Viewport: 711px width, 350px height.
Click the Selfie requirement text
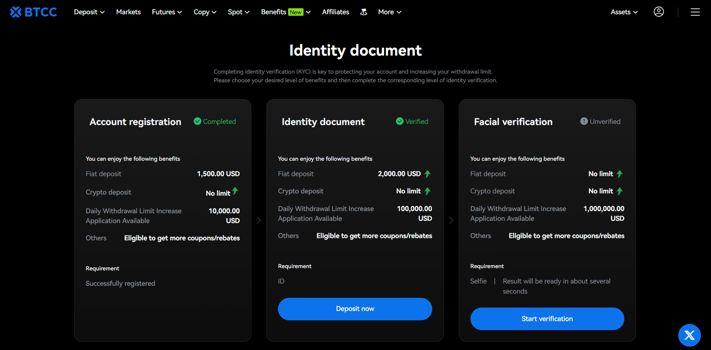(478, 281)
